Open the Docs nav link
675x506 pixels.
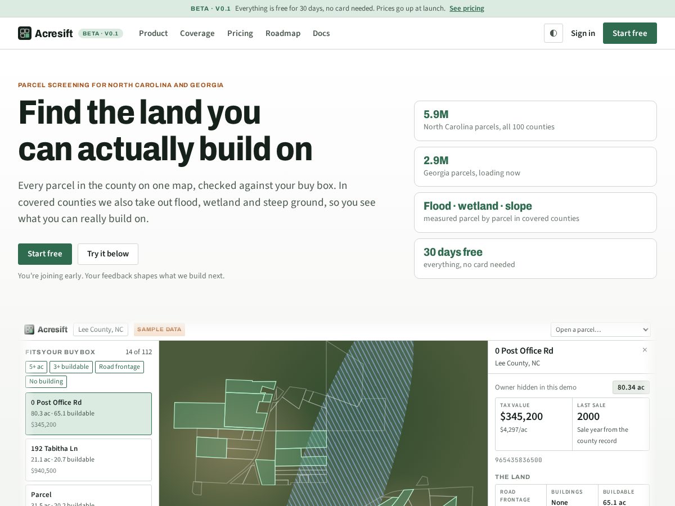[x=321, y=33]
